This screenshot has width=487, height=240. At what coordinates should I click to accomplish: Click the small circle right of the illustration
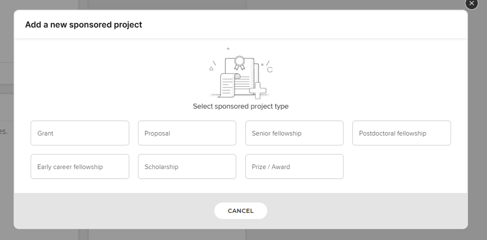270,70
